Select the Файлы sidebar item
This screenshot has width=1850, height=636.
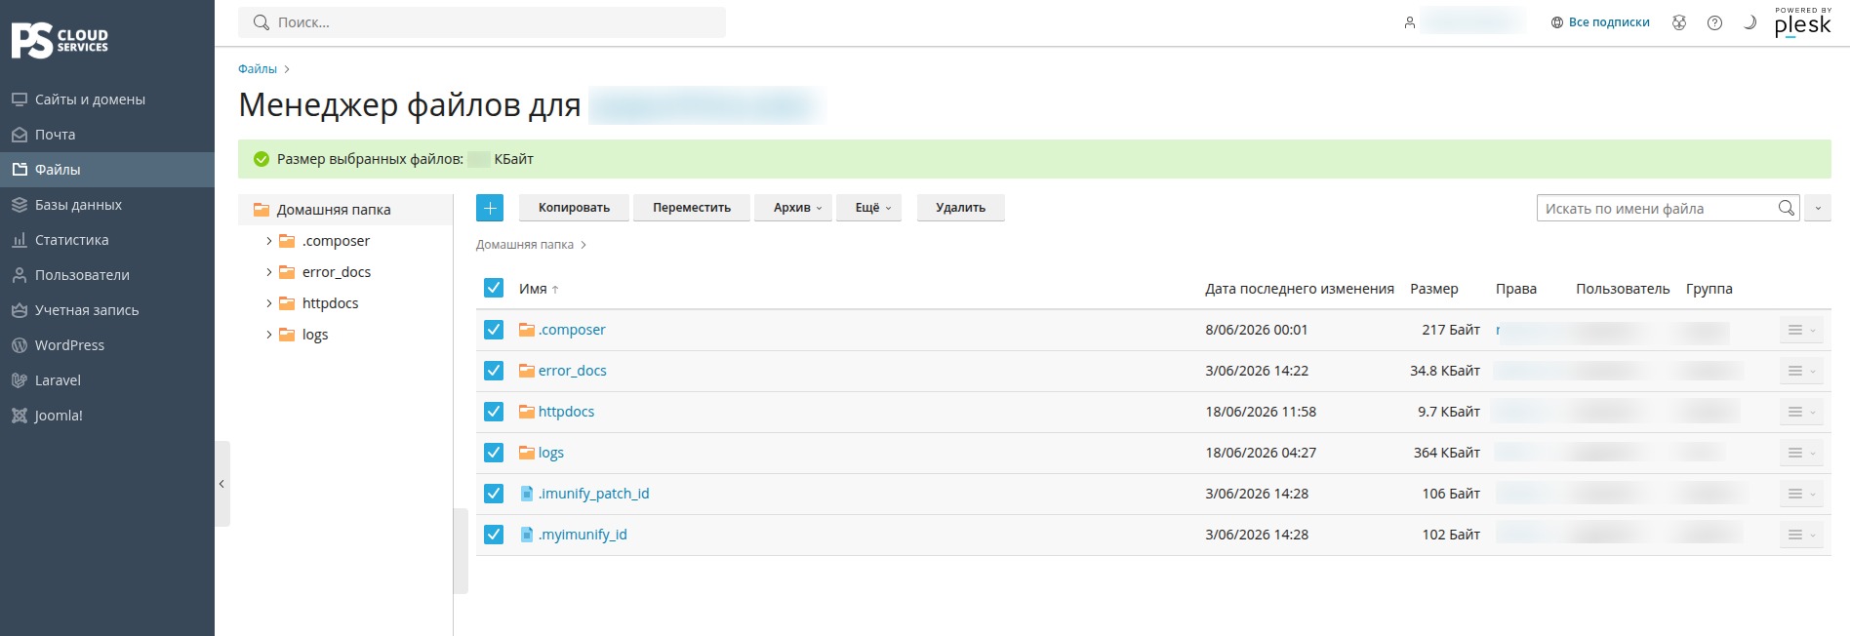coord(107,170)
